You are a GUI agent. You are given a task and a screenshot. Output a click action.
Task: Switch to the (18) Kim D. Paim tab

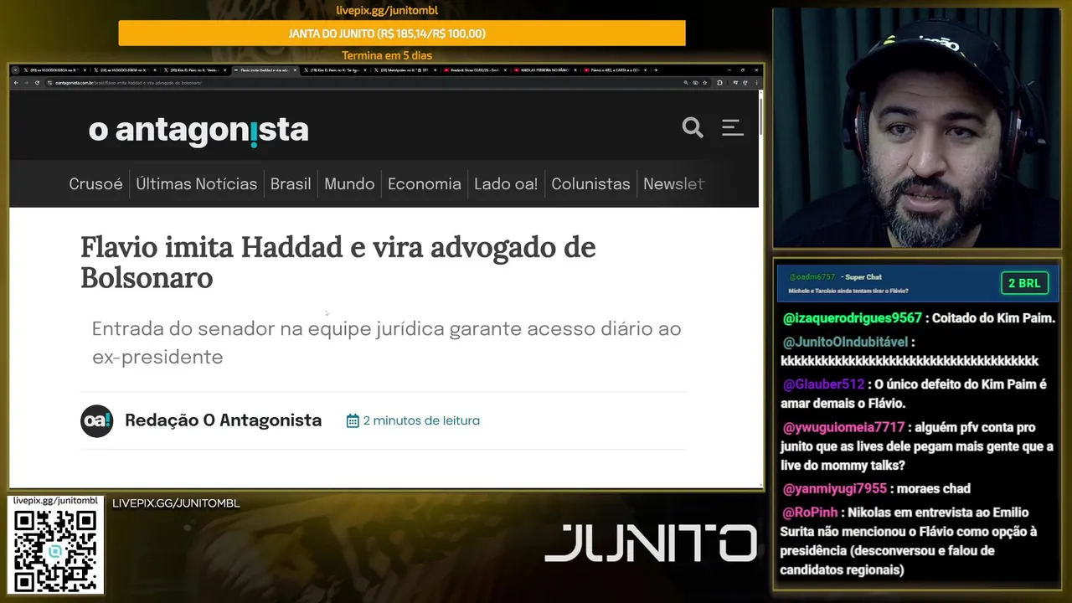coord(334,70)
